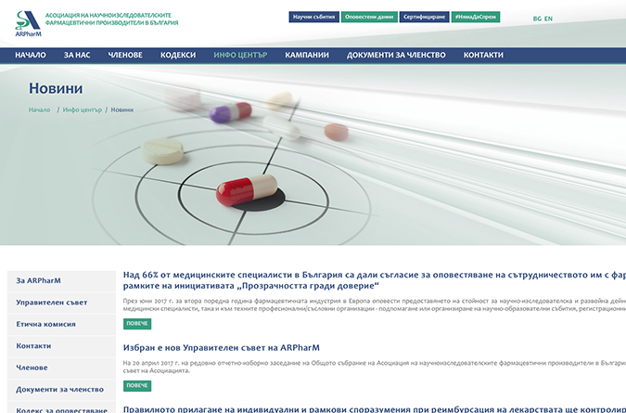Open Управителен съвет in sidebar
The height and width of the screenshot is (413, 626).
tap(61, 303)
